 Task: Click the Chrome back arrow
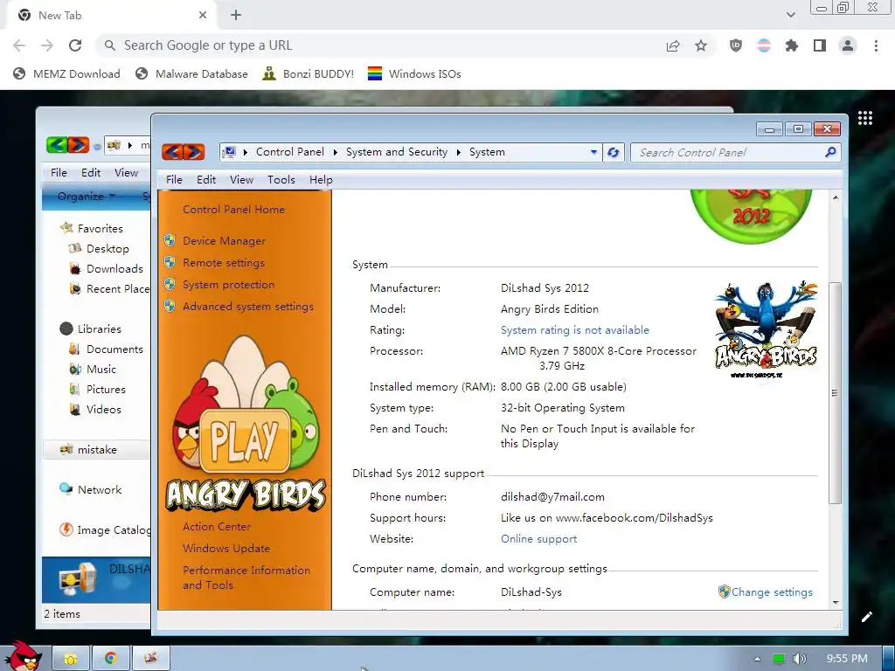point(19,45)
